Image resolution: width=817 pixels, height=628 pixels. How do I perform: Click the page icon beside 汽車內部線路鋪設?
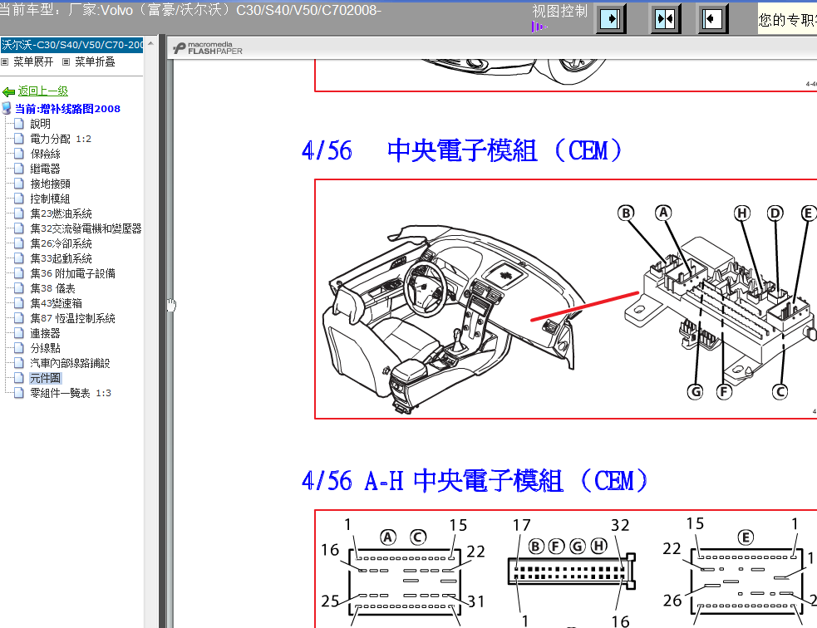[19, 362]
